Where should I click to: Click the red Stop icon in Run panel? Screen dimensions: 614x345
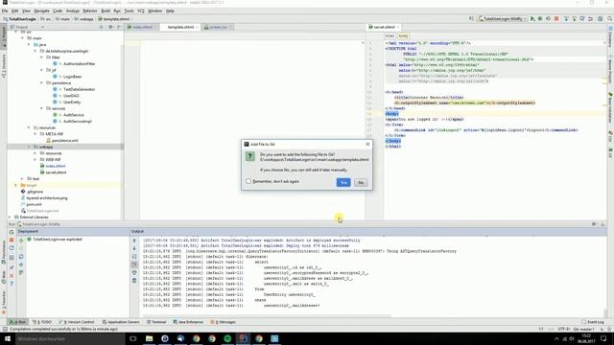click(12, 240)
